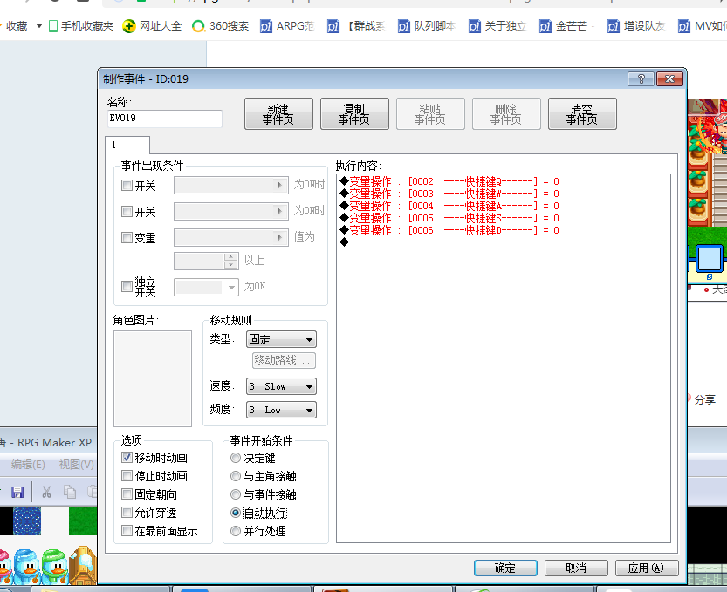Open the 速度 dropdown showing 3: Slow
727x592 pixels.
(x=281, y=386)
